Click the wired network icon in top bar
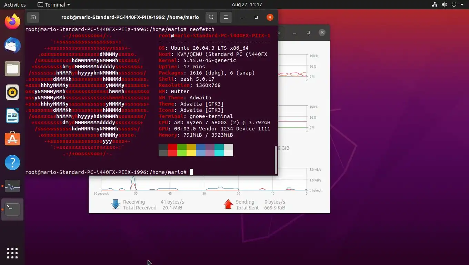 click(435, 5)
